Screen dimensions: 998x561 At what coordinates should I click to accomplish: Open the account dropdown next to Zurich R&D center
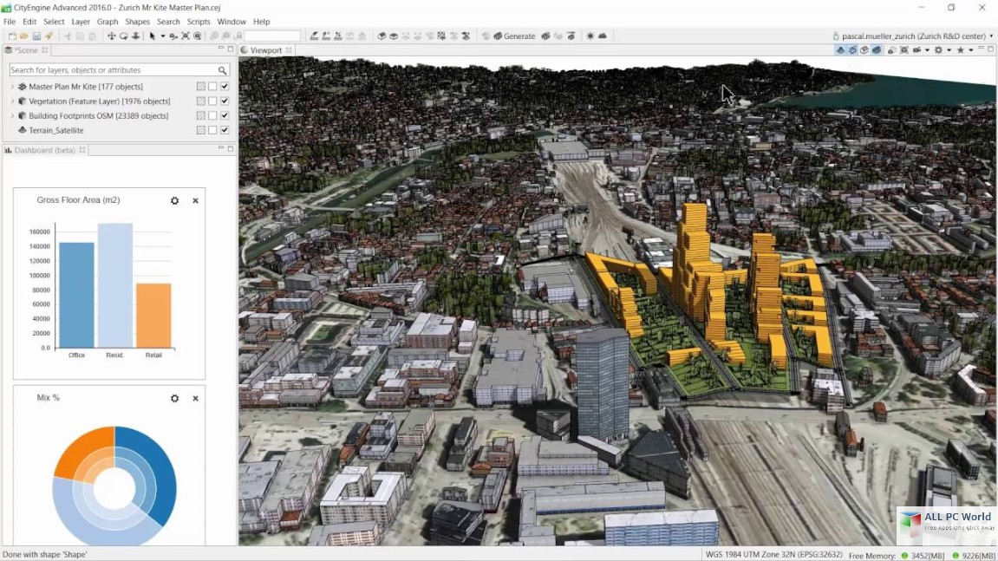[991, 36]
